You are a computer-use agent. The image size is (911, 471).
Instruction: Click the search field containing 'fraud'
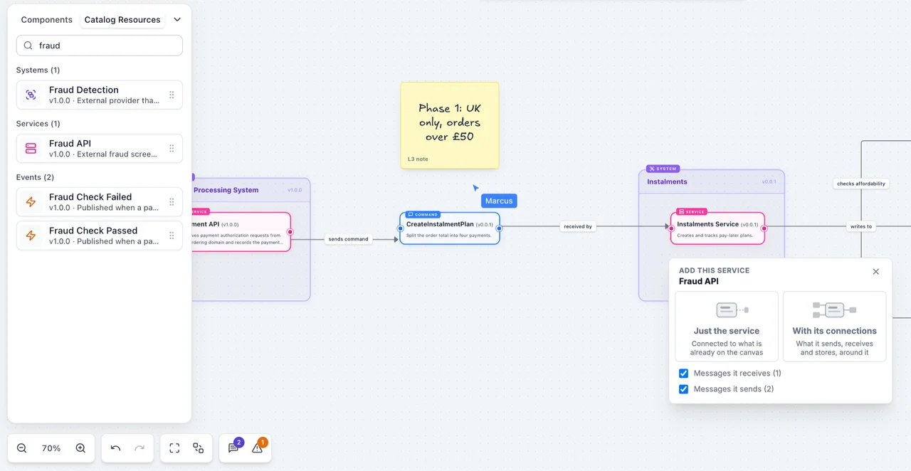100,46
